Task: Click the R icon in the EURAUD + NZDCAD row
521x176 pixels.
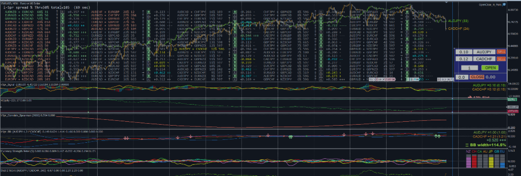Action: pyautogui.click(x=62, y=15)
